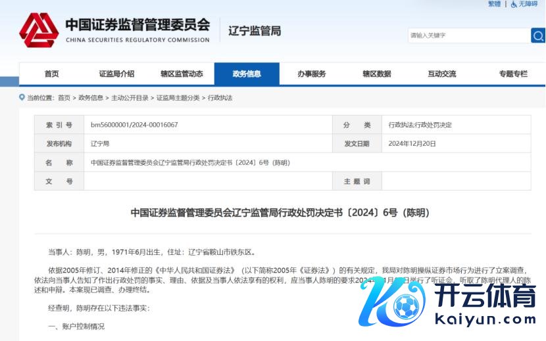This screenshot has height=341, width=546.
Task: Click 证监局主题分类 breadcrumb link
Action: pyautogui.click(x=178, y=98)
